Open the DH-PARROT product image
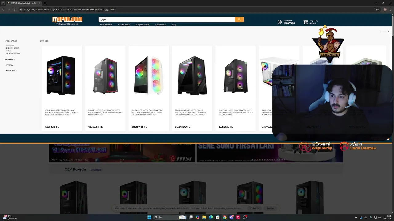The width and height of the screenshot is (394, 221). point(149,75)
